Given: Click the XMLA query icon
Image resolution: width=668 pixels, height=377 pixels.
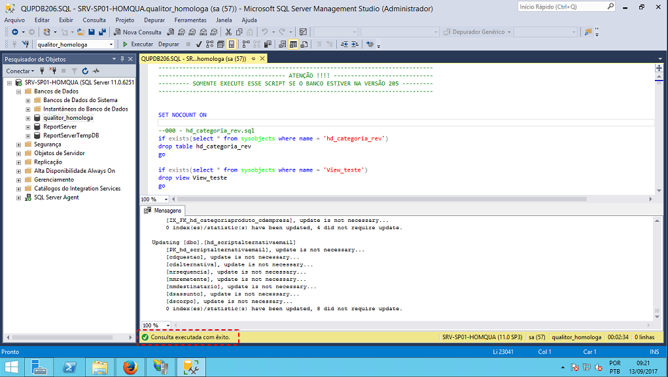Looking at the screenshot, I should coord(203,32).
